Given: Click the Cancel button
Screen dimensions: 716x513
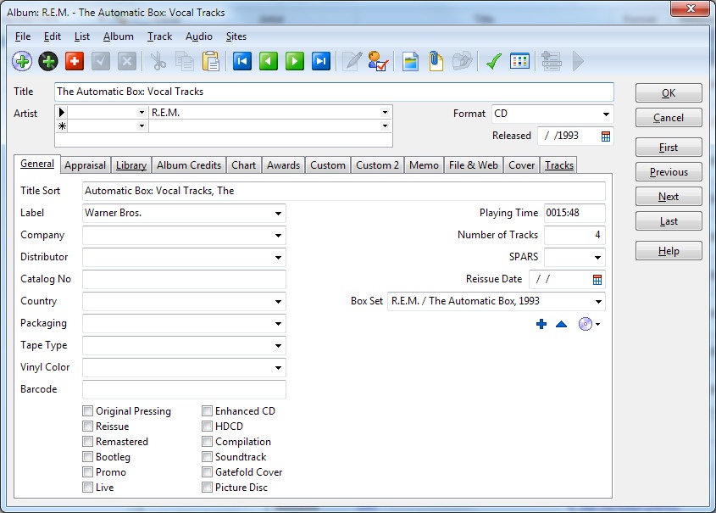Looking at the screenshot, I should [x=669, y=118].
